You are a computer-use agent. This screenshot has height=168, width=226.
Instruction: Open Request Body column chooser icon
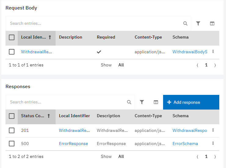[x=212, y=23]
